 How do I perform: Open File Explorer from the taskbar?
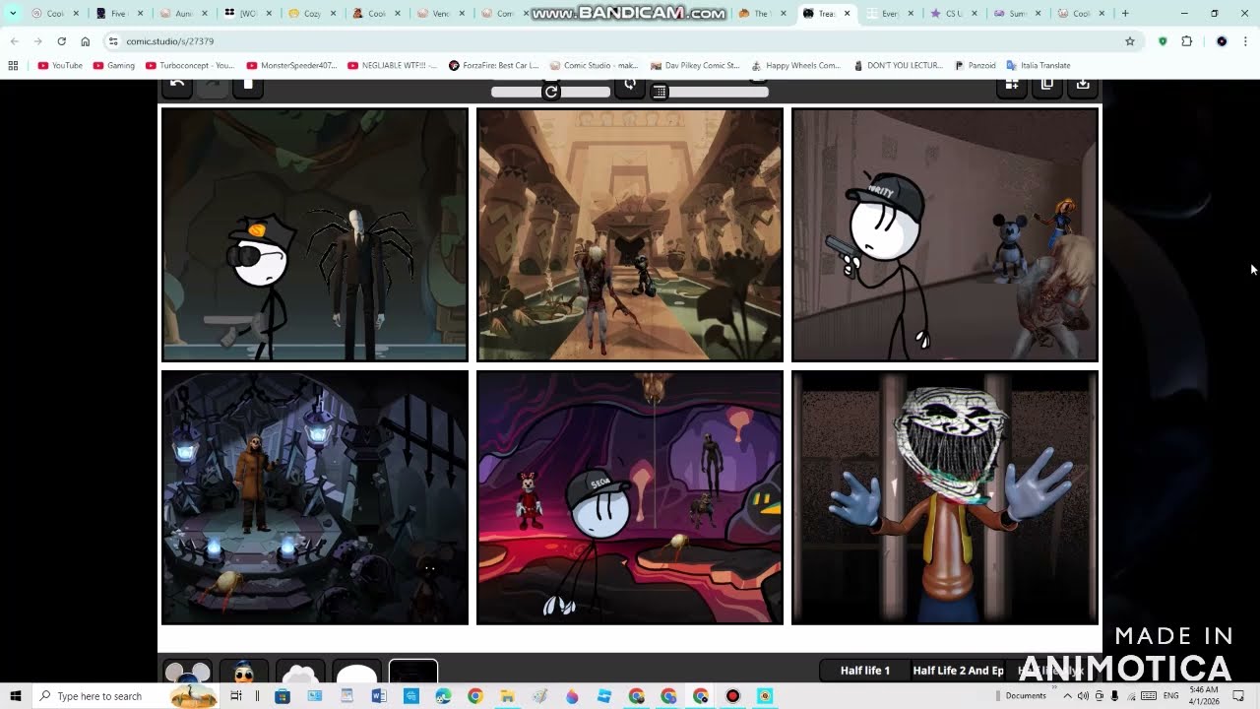[x=507, y=696]
